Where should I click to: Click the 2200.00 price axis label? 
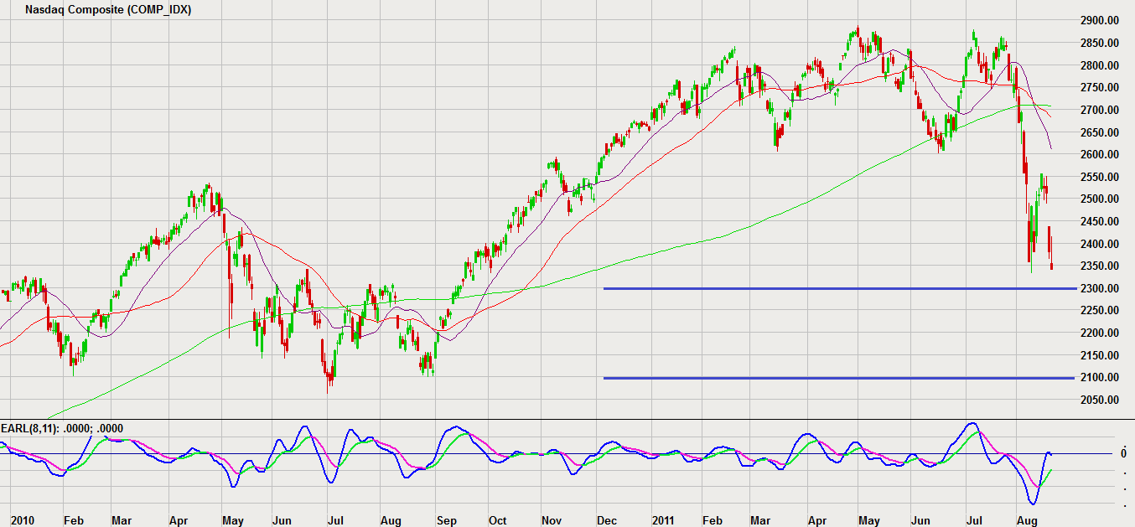point(1098,333)
